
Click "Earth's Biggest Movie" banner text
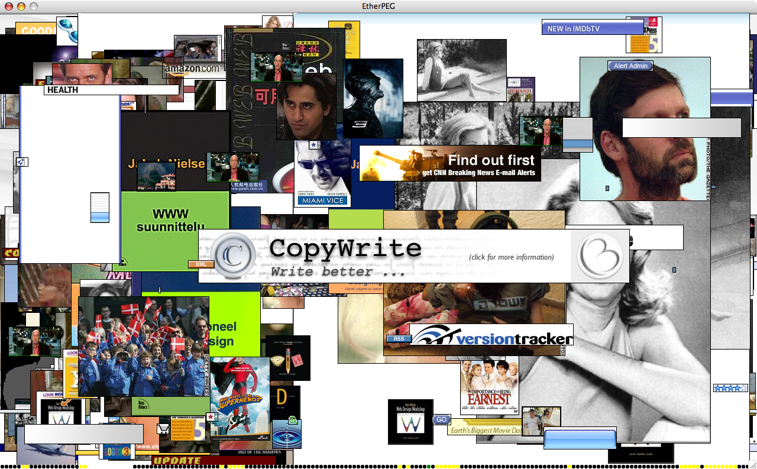coord(486,431)
